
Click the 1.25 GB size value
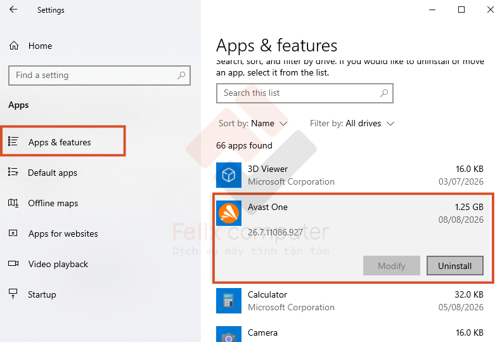pos(469,207)
